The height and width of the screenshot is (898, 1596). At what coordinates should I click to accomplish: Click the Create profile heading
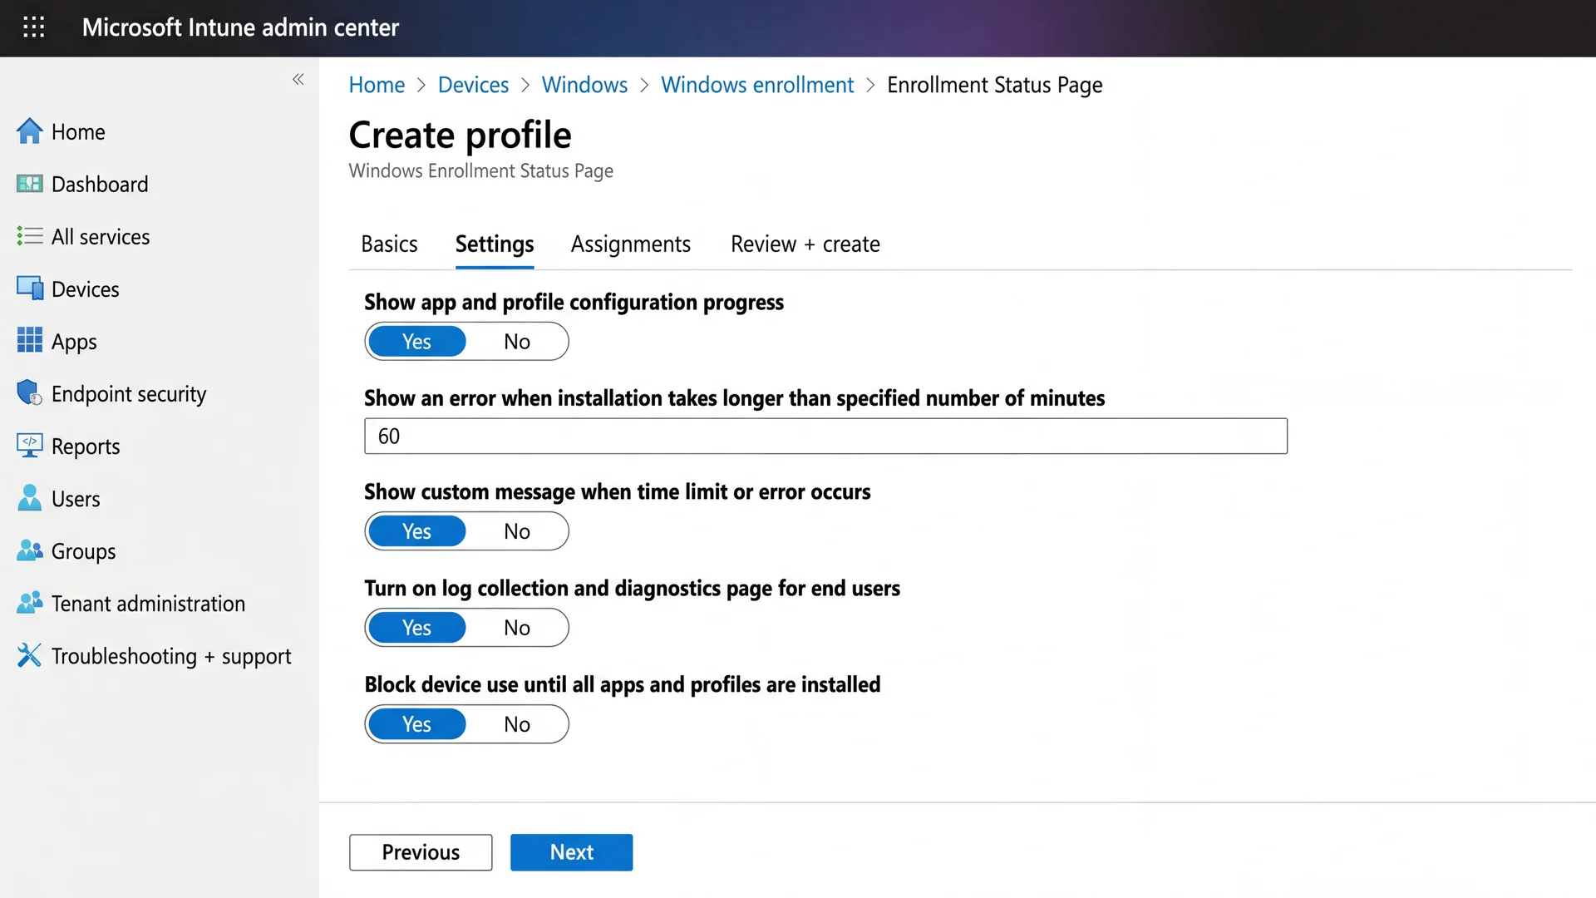click(460, 134)
